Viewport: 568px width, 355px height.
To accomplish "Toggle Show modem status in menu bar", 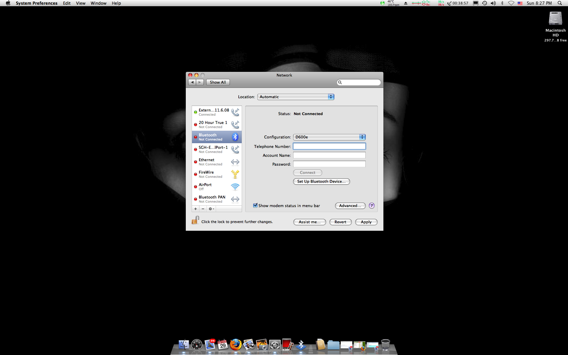I will pyautogui.click(x=255, y=206).
